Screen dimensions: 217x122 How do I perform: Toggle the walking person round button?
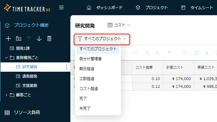pyautogui.click(x=207, y=53)
